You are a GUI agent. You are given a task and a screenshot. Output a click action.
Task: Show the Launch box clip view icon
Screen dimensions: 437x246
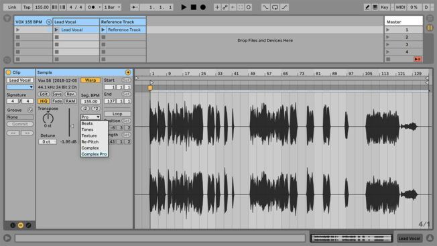coord(13,225)
